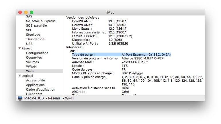Viewport: 221px width, 124px height.
Task: Click the yellow minimize button
Action: pyautogui.click(x=26, y=12)
